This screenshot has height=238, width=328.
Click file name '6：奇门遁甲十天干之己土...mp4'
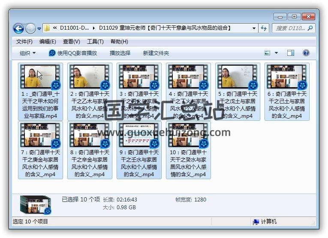[287, 105]
